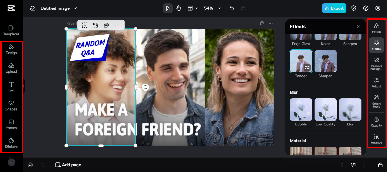Collapse the left panel edge handle
Screen dimensions: 387x172
(24, 86)
